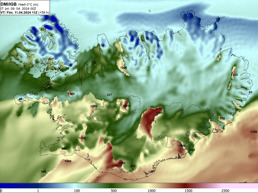The image size is (258, 193).
Task: Click the 1320 value on the map
Action: tap(82, 138)
